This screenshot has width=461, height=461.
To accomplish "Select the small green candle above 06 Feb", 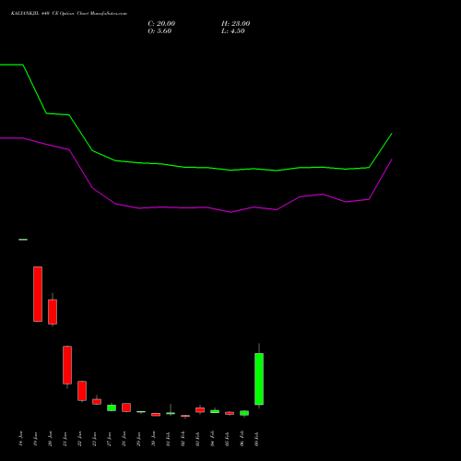I will [244, 413].
